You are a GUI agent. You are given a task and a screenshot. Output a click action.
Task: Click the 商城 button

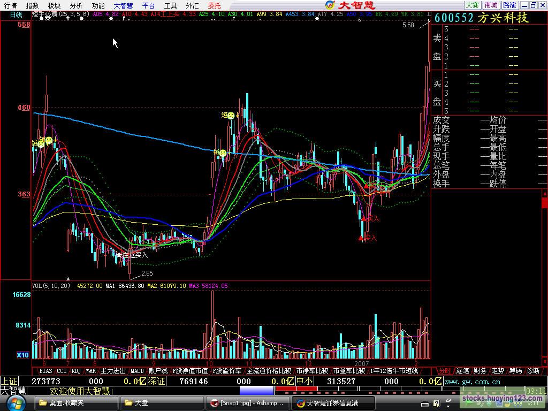coord(491,5)
